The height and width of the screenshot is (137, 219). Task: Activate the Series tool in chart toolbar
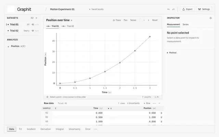pos(133,20)
